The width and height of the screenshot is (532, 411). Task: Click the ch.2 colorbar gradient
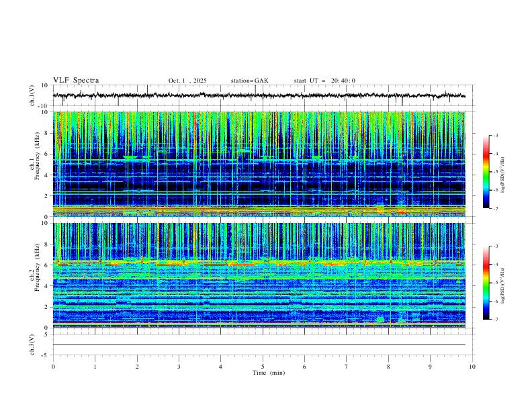click(x=486, y=283)
